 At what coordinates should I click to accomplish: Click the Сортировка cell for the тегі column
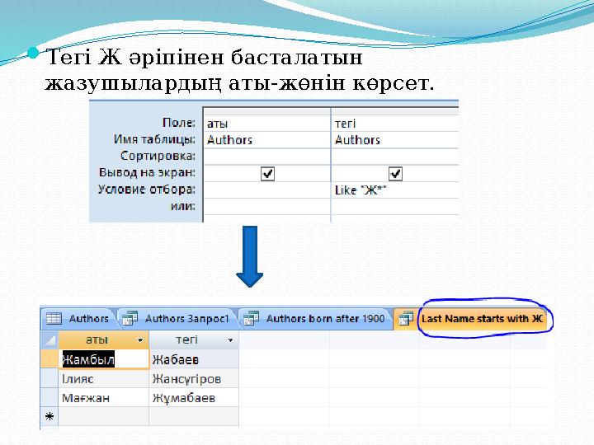395,157
